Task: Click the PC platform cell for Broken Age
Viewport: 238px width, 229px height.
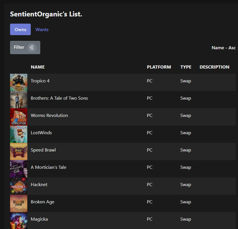Action: (149, 202)
